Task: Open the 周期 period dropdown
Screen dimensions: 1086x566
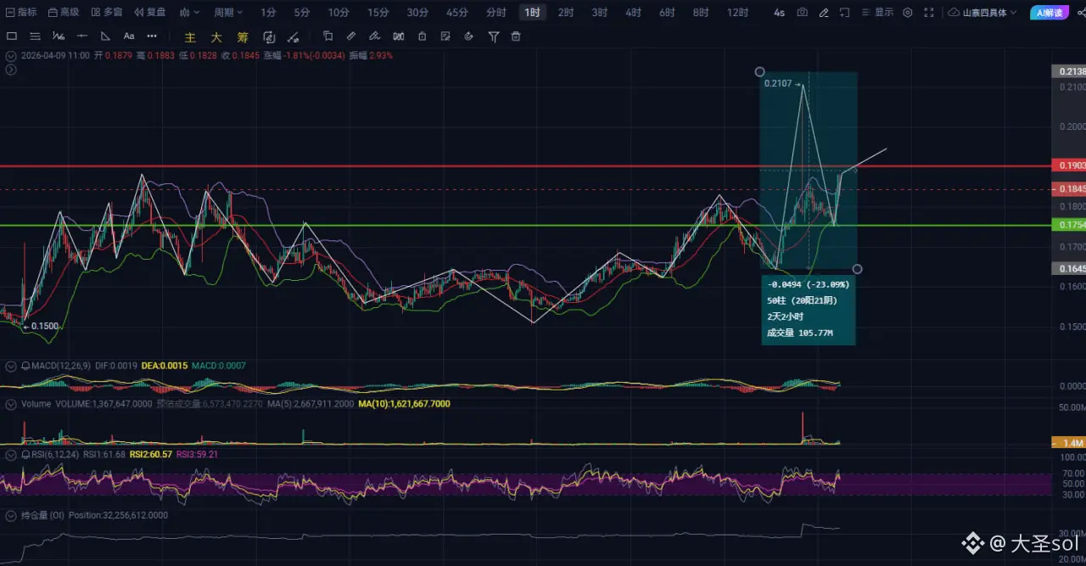Action: [227, 13]
